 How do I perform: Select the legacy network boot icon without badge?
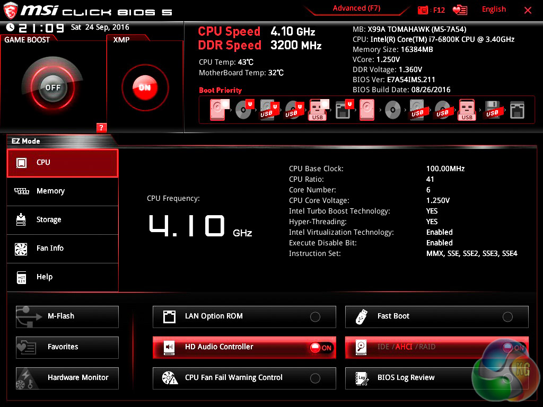tap(517, 110)
